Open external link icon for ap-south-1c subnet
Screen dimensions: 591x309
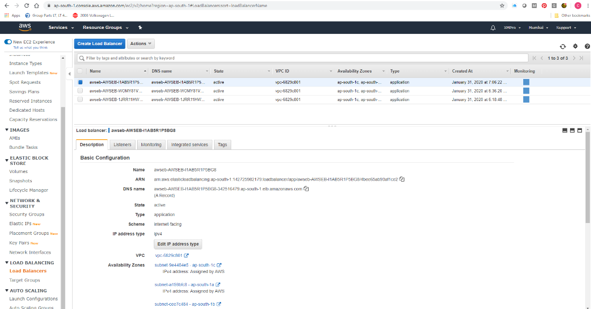click(x=219, y=265)
